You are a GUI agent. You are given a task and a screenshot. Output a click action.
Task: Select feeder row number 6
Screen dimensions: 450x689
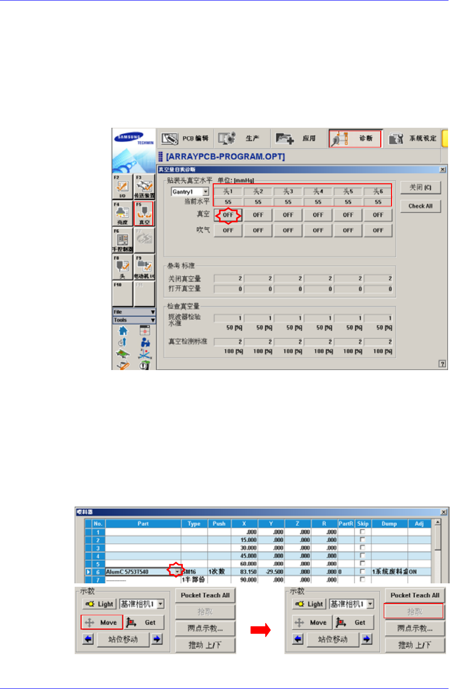(98, 572)
